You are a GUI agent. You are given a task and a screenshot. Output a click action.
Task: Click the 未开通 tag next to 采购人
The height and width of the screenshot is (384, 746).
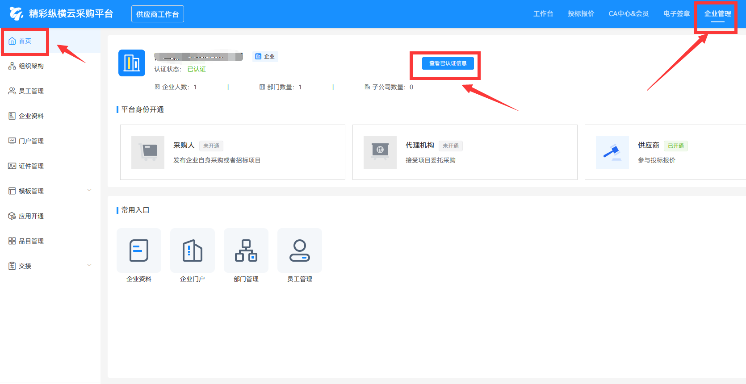coord(211,146)
